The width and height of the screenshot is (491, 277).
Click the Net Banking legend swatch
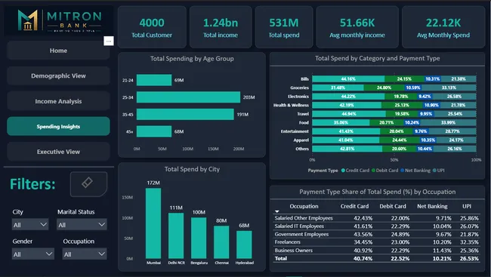coord(403,171)
